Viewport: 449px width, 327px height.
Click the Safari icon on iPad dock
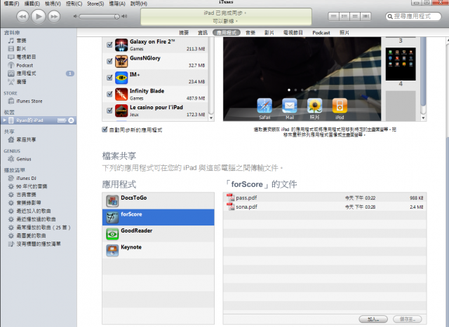click(264, 106)
